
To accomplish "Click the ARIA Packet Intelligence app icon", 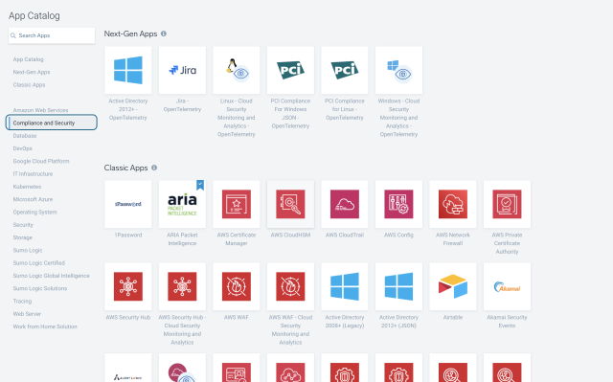I will 182,204.
